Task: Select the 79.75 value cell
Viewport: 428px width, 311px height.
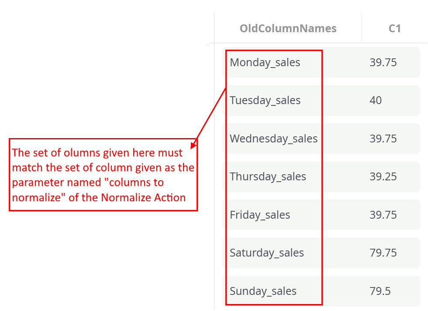Action: coord(383,253)
